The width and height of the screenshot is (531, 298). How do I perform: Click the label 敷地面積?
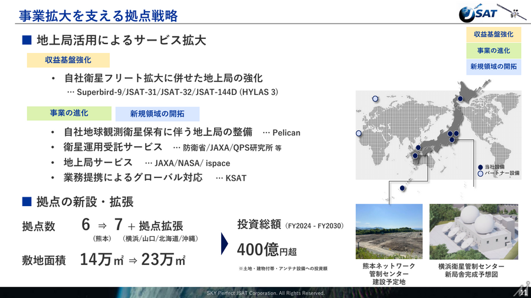click(x=44, y=260)
